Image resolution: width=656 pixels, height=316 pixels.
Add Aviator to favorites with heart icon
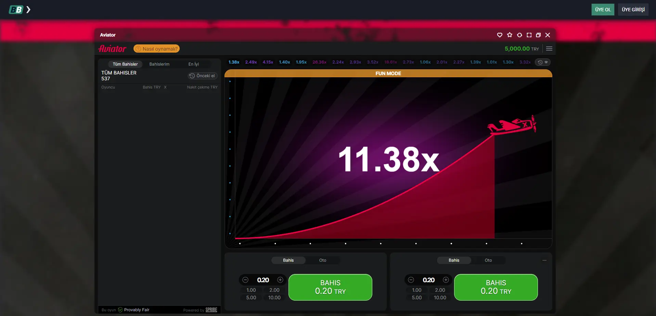(500, 35)
